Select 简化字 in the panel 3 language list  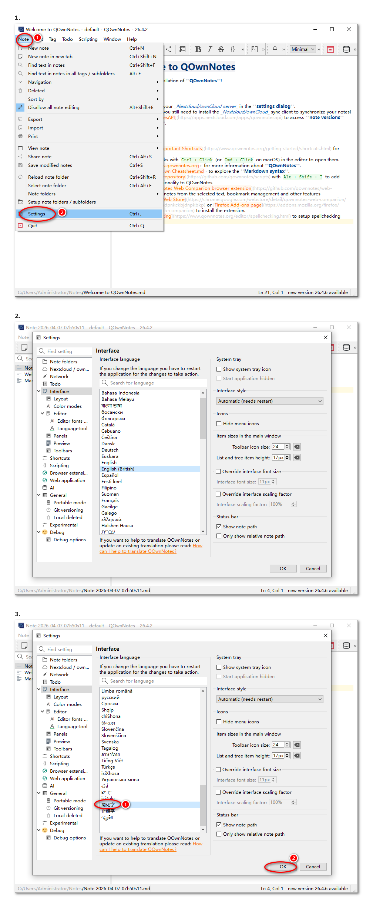[x=150, y=805]
